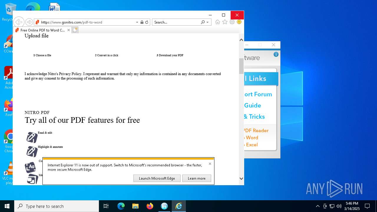Click the text conversion Aa feature icon
The image size is (377, 212).
click(x=30, y=167)
